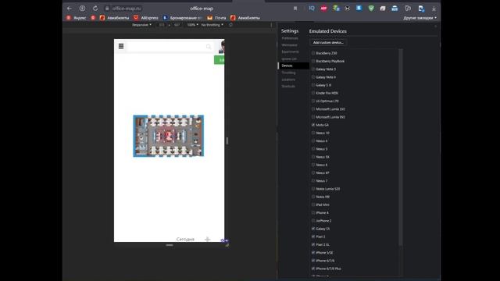The image size is (500, 281).
Task: Enable the Nexus 10 checkbox
Action: pos(313,133)
